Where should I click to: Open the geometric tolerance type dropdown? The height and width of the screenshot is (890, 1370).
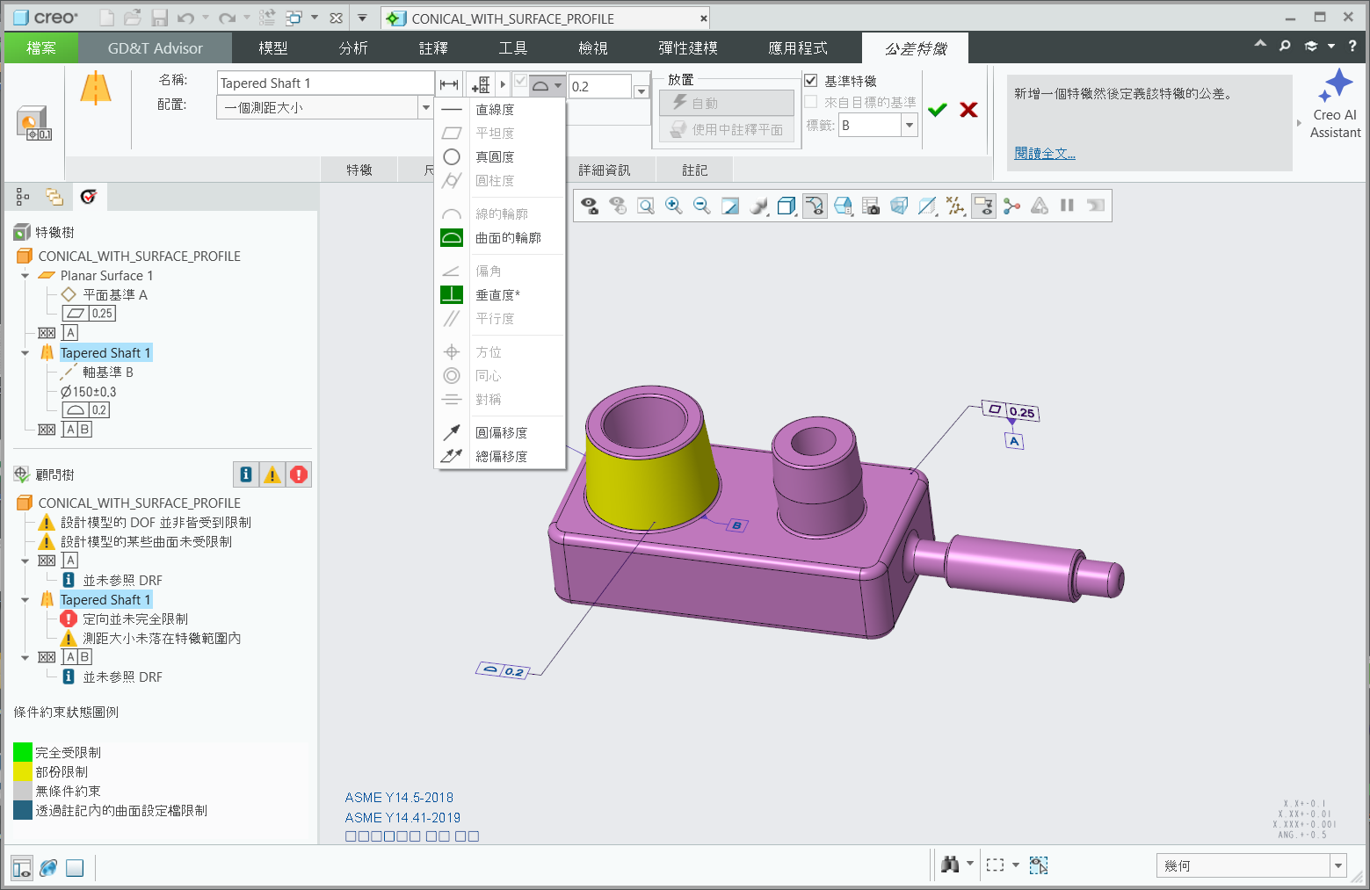click(x=547, y=85)
